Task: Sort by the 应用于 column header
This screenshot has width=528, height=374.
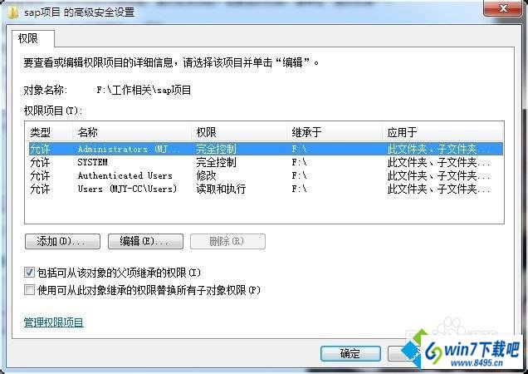Action: point(442,132)
